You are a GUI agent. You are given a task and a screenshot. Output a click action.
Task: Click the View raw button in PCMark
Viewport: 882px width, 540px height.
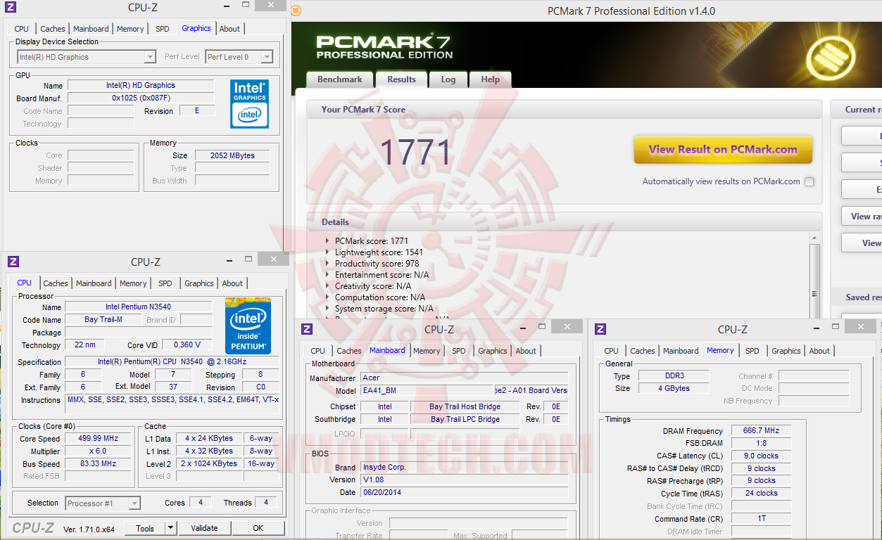pos(862,216)
